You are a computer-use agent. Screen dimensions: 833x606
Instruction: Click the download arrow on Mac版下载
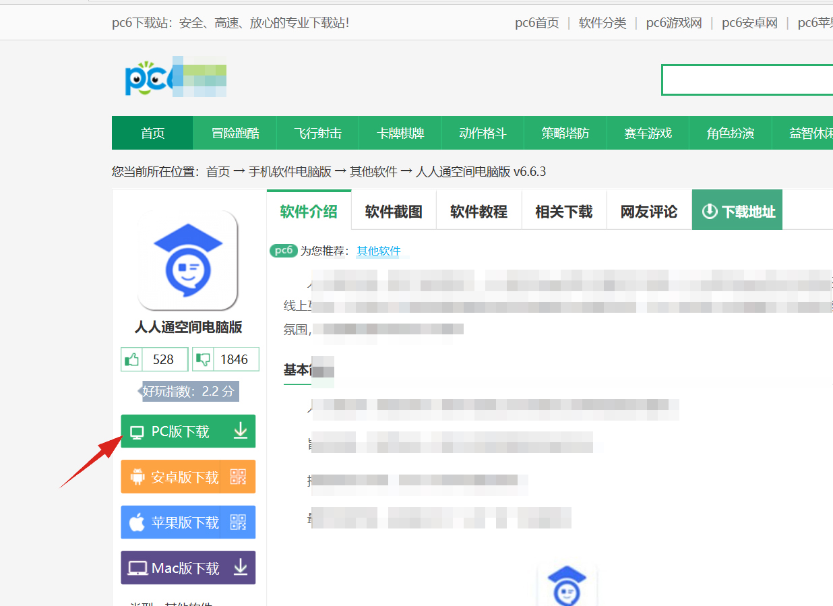pyautogui.click(x=241, y=568)
